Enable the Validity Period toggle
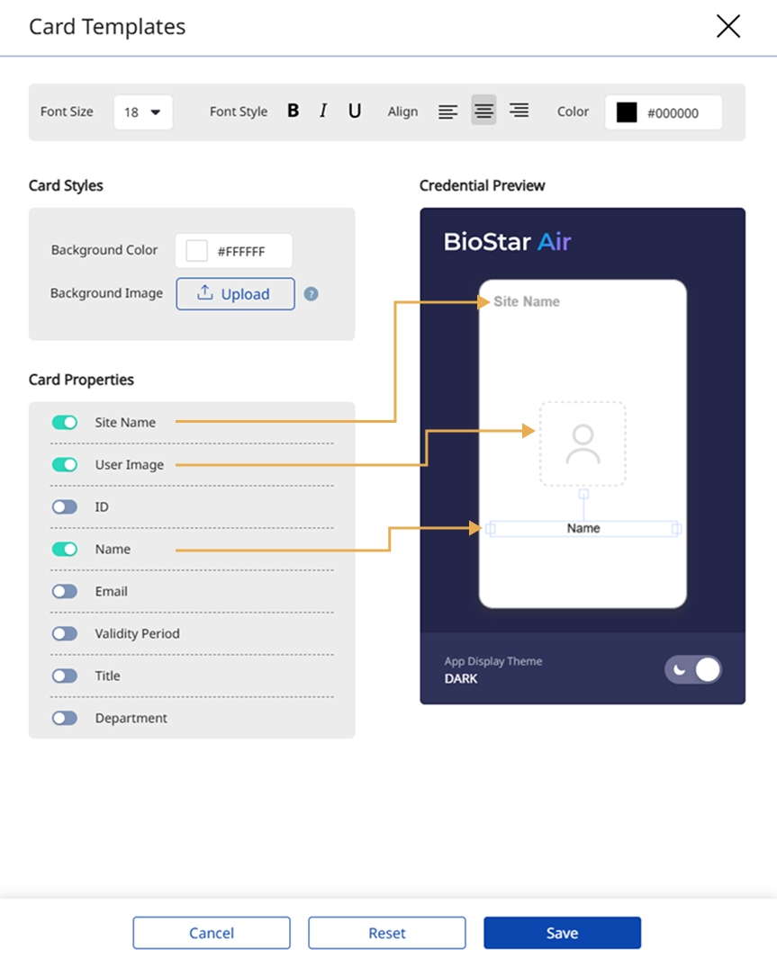The image size is (777, 967). point(65,634)
